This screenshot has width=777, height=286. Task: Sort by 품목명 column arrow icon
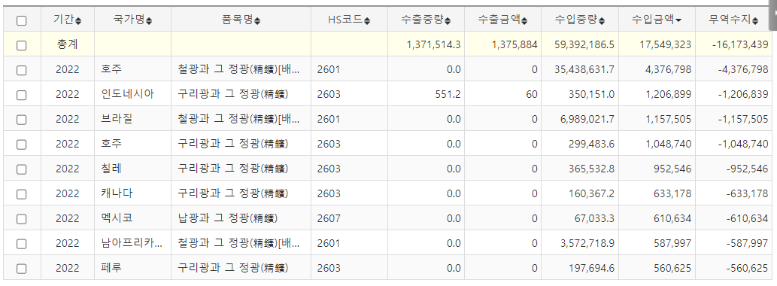click(x=257, y=21)
